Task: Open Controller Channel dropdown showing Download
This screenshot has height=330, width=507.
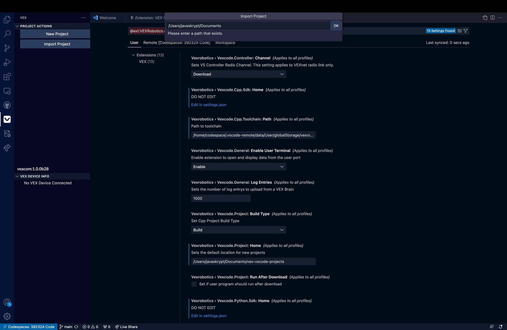Action: click(x=238, y=74)
